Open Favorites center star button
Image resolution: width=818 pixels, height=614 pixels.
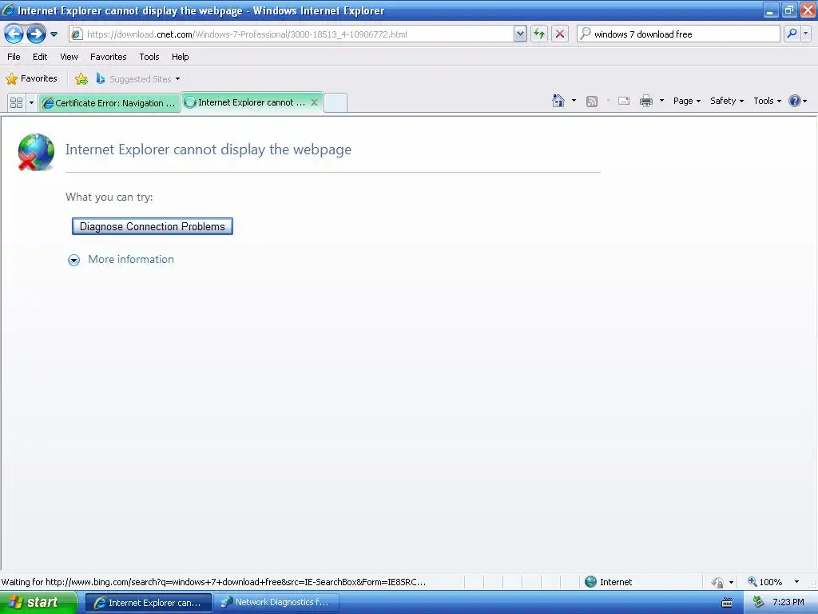point(32,79)
